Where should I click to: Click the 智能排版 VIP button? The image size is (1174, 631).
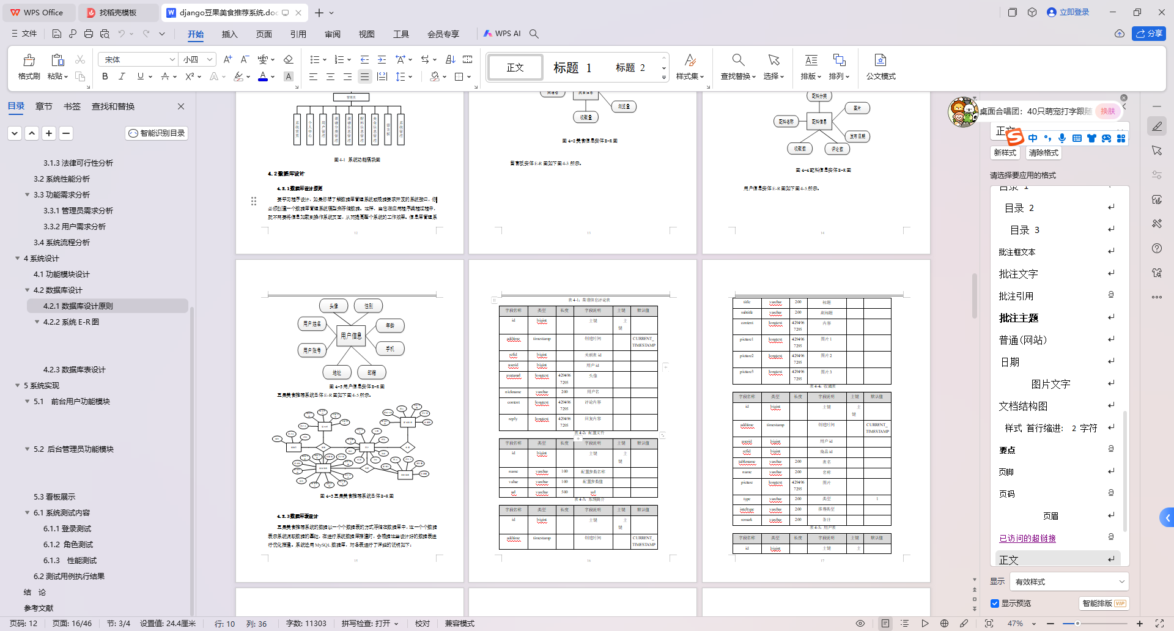[1104, 603]
